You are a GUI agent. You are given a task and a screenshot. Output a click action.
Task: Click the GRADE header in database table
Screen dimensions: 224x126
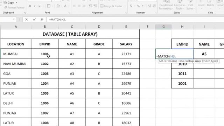(99, 44)
